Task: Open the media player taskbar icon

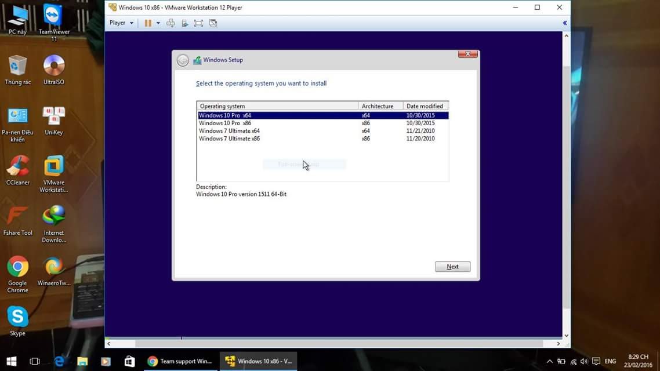Action: pos(106,361)
